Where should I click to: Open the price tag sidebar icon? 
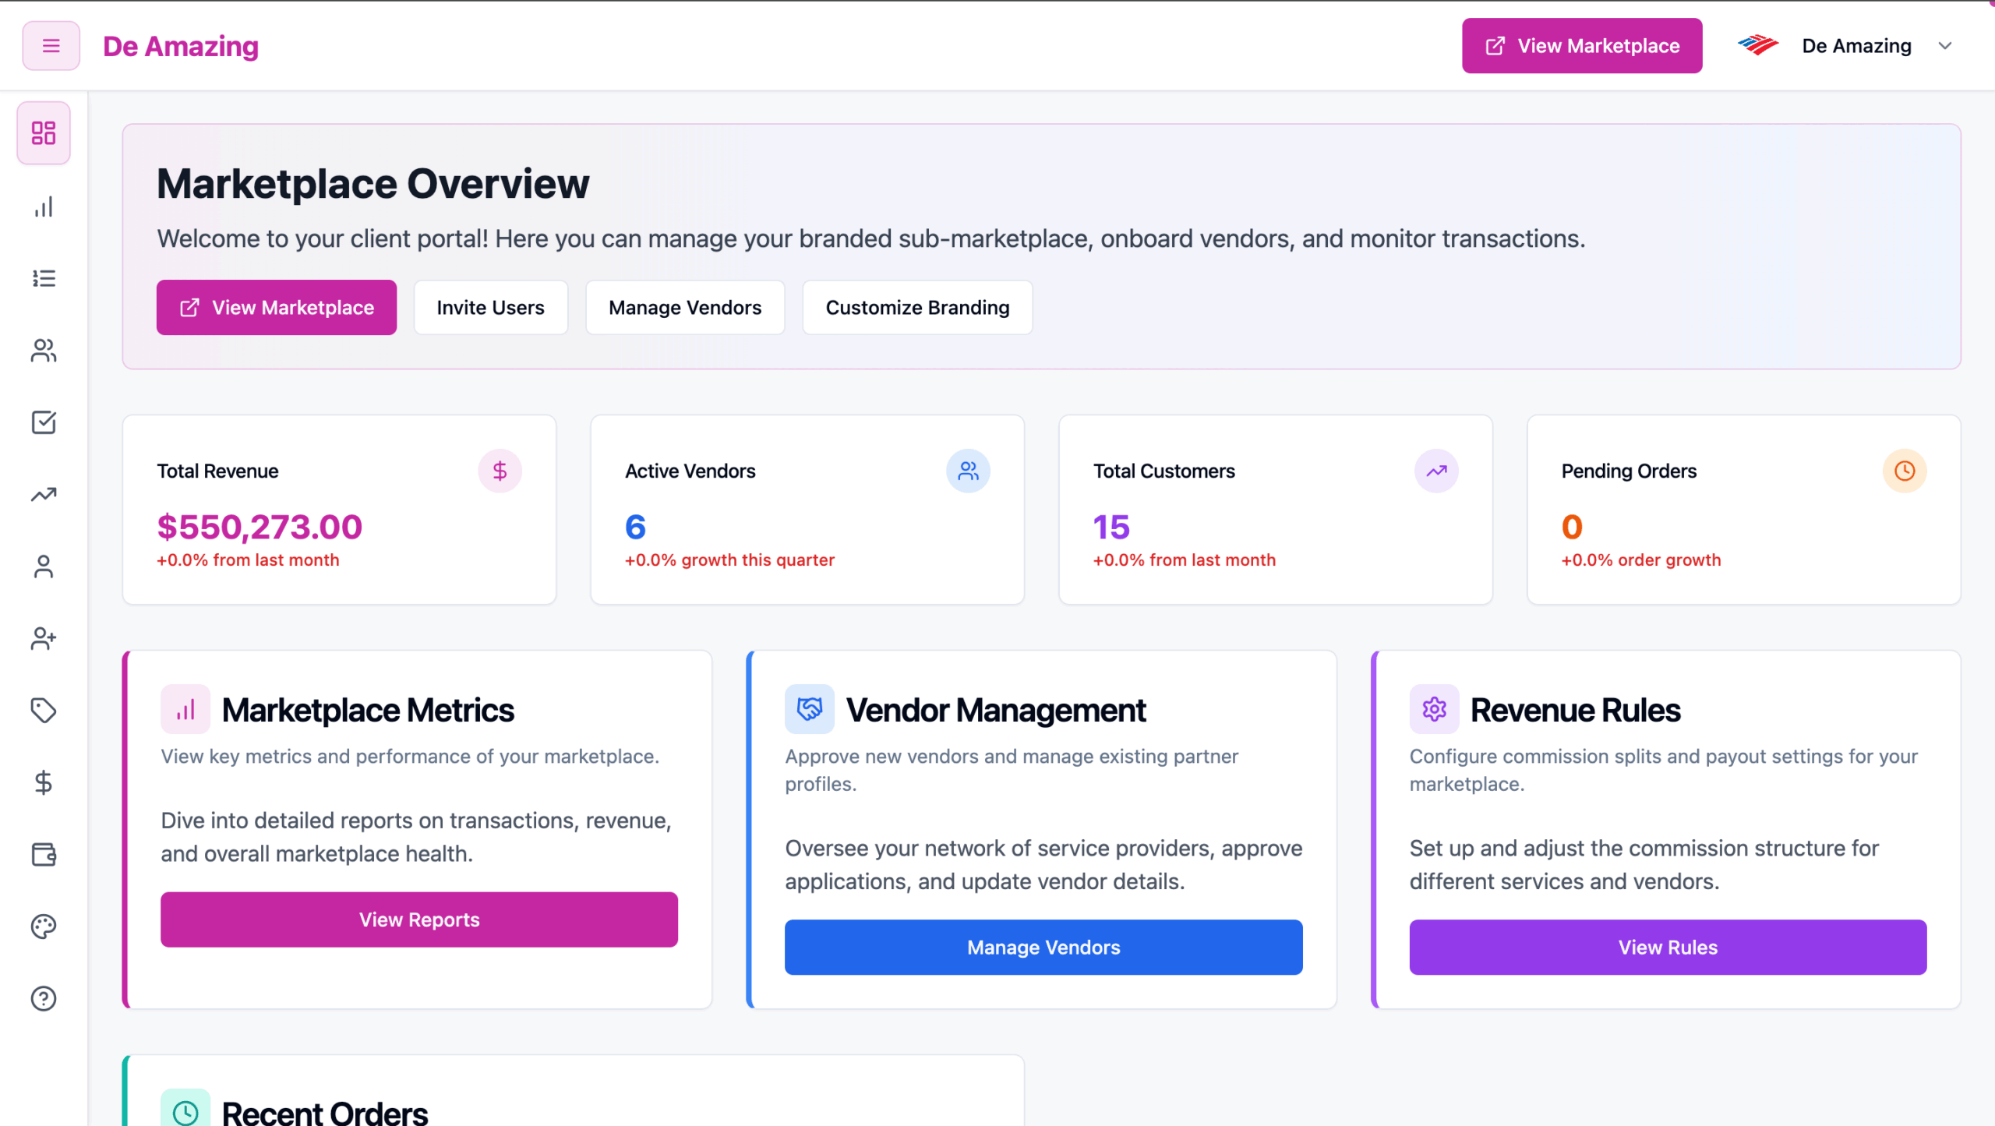click(x=44, y=710)
